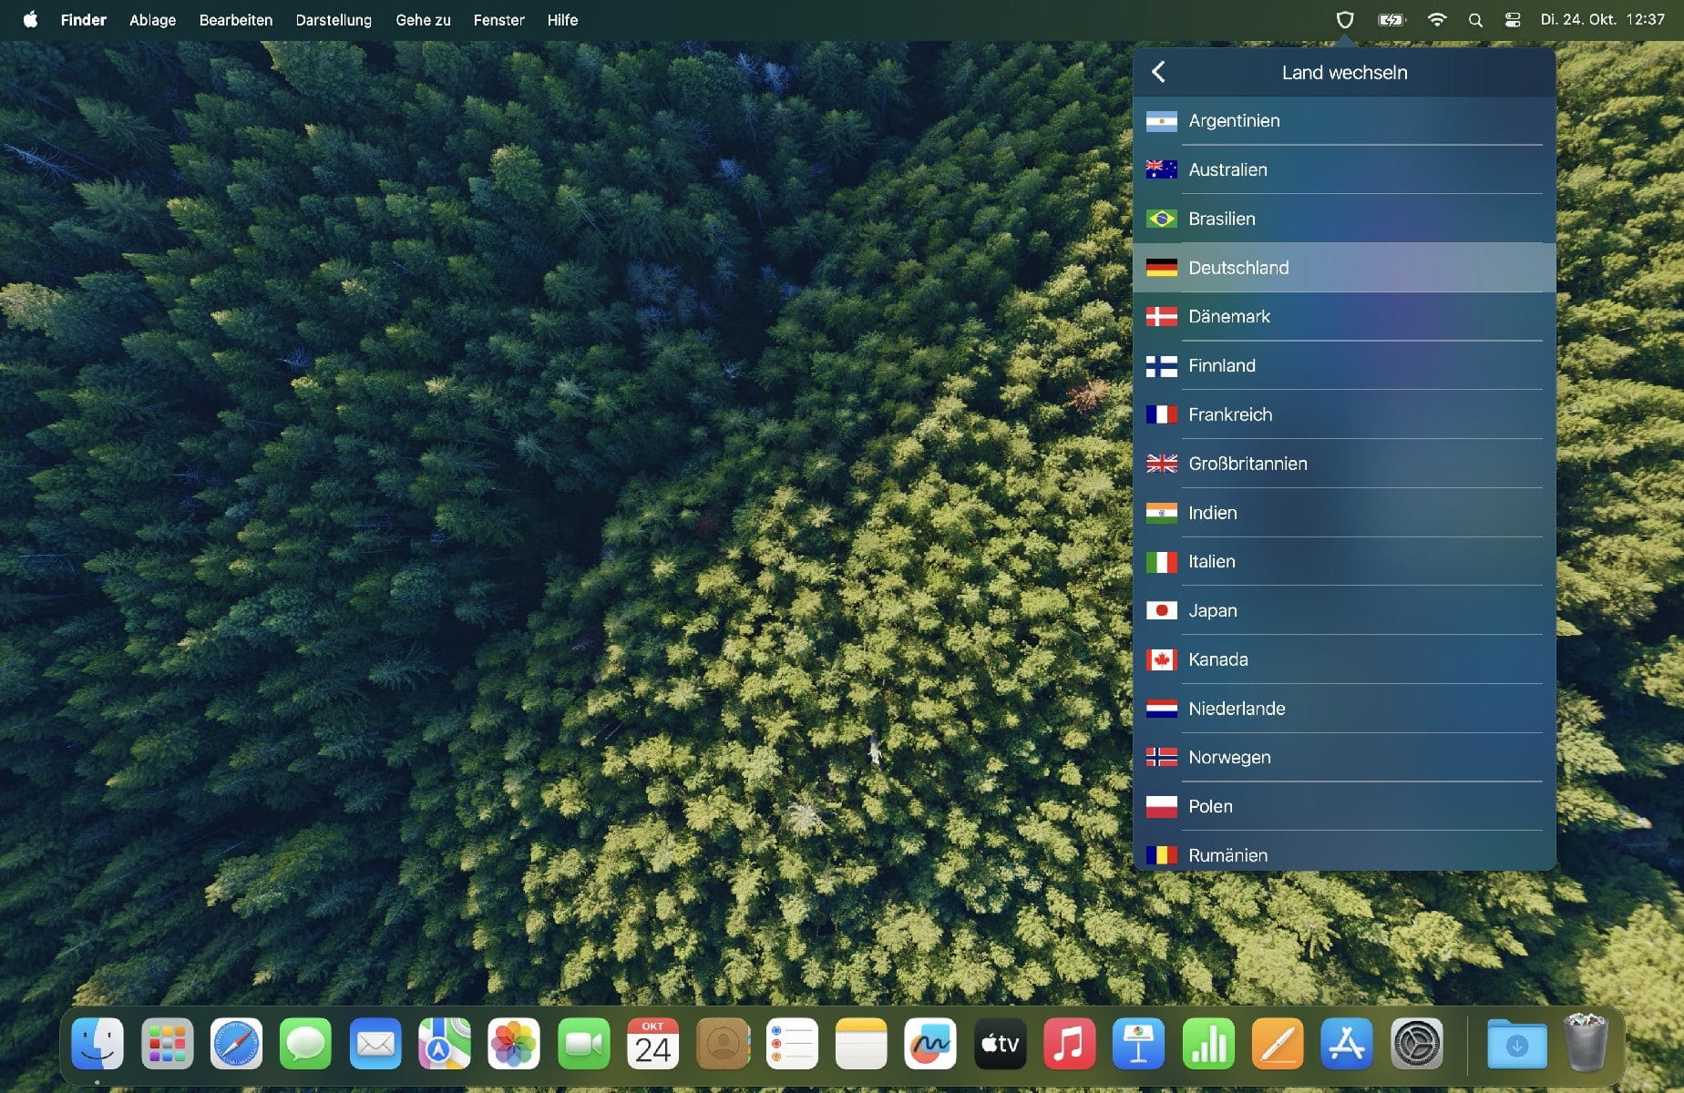Click the date and time in the menu bar
Viewport: 1684px width, 1093px height.
[x=1607, y=19]
